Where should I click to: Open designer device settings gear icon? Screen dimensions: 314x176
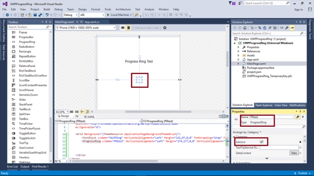[x=165, y=28]
